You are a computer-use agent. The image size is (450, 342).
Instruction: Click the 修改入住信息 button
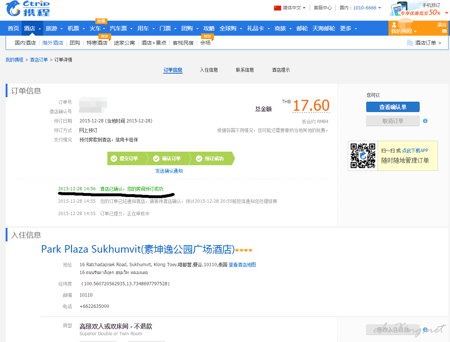pyautogui.click(x=393, y=330)
